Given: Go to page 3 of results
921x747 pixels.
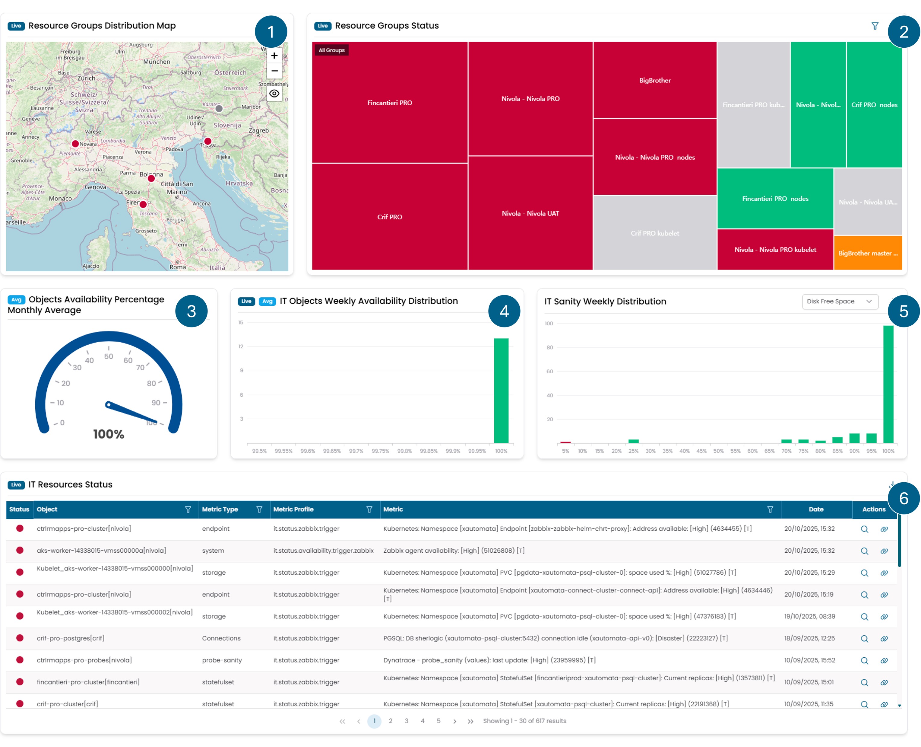Looking at the screenshot, I should pyautogui.click(x=406, y=721).
